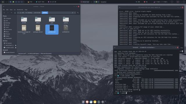The width and height of the screenshot is (186, 104).
Task: Select the bootstrap_packages file
Action: [x=24, y=29]
